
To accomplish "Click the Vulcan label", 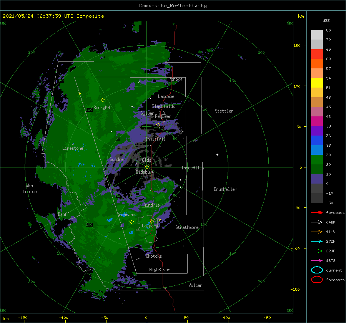I will point(195,285).
